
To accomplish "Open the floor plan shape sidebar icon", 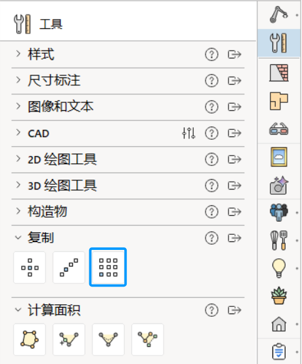I will 279,101.
